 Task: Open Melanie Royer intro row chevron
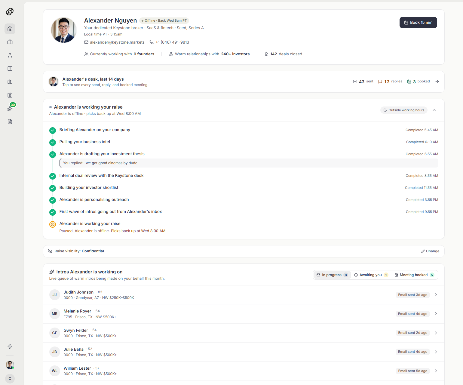(436, 314)
